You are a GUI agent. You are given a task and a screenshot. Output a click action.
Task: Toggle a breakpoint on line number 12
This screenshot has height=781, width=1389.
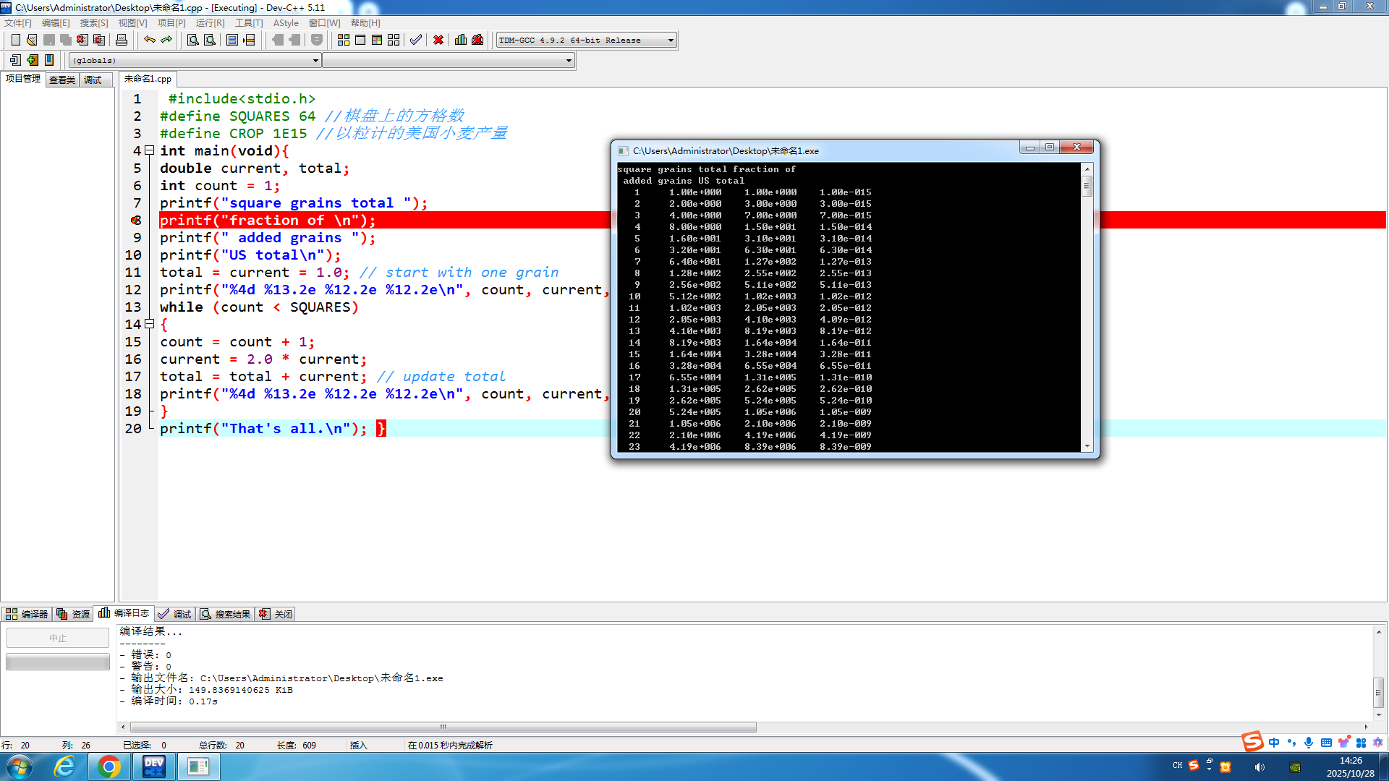click(x=133, y=289)
